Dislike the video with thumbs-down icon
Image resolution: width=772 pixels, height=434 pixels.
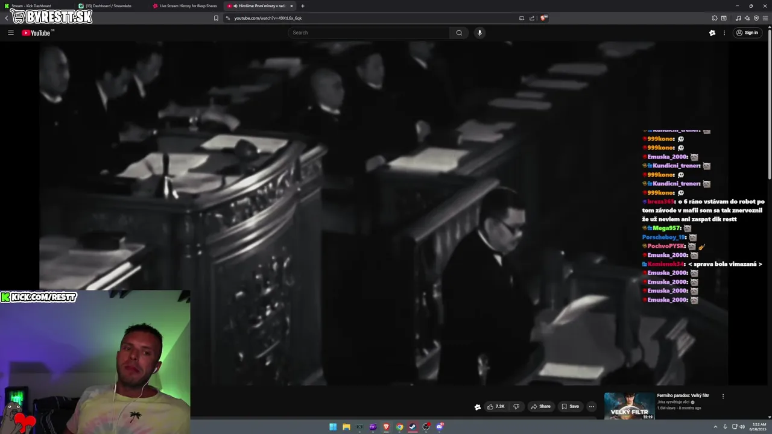[x=516, y=406]
